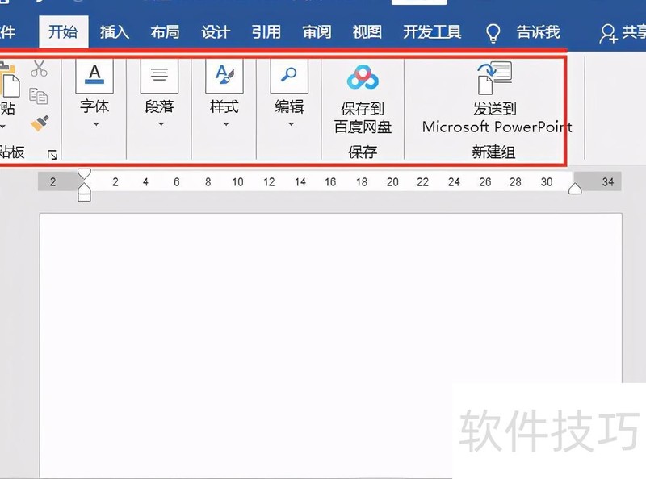Click the Share person icon
This screenshot has height=479, width=646.
pyautogui.click(x=608, y=32)
